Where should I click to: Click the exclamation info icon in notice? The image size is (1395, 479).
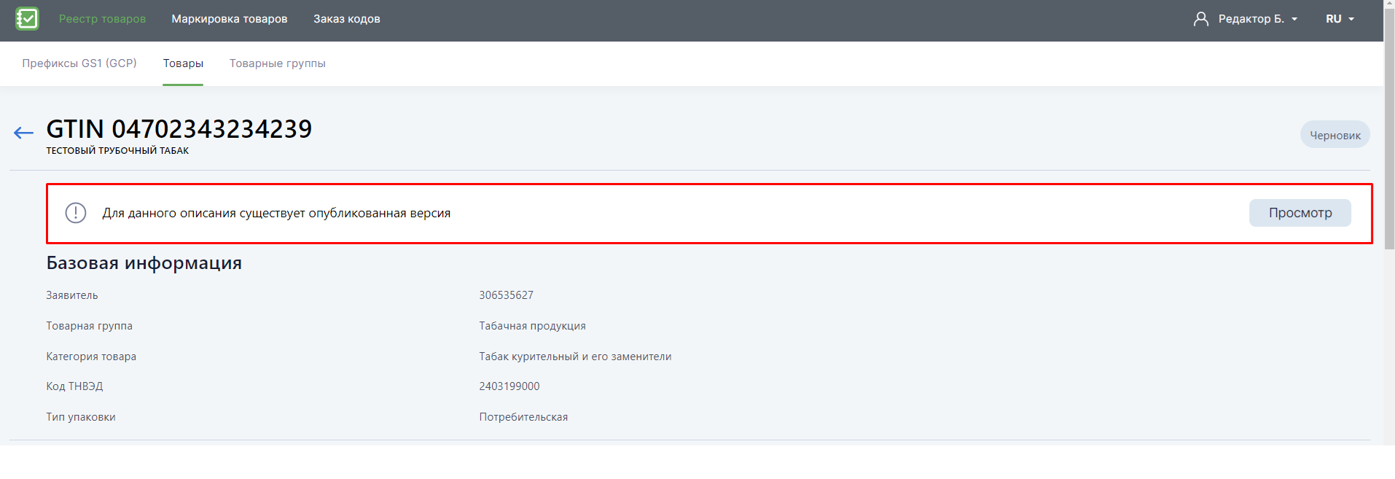pyautogui.click(x=76, y=213)
